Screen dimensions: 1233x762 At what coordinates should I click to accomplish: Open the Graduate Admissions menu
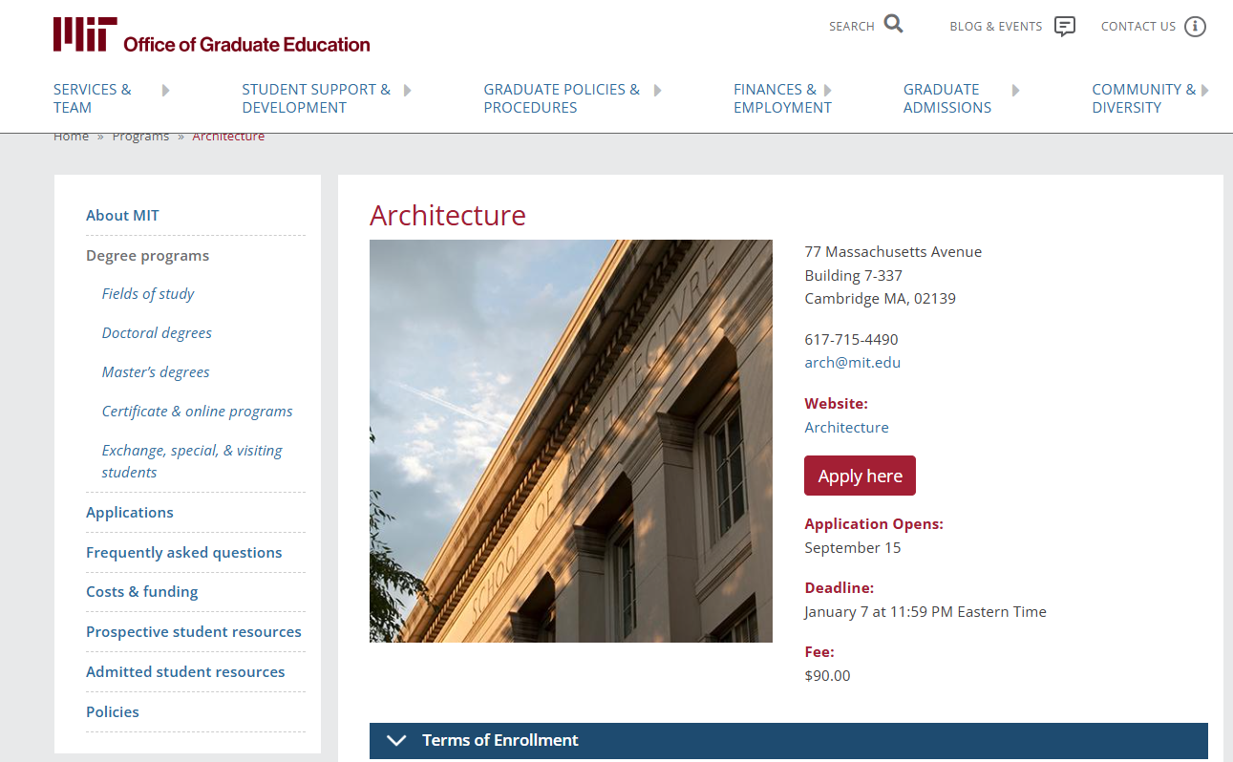click(x=947, y=98)
